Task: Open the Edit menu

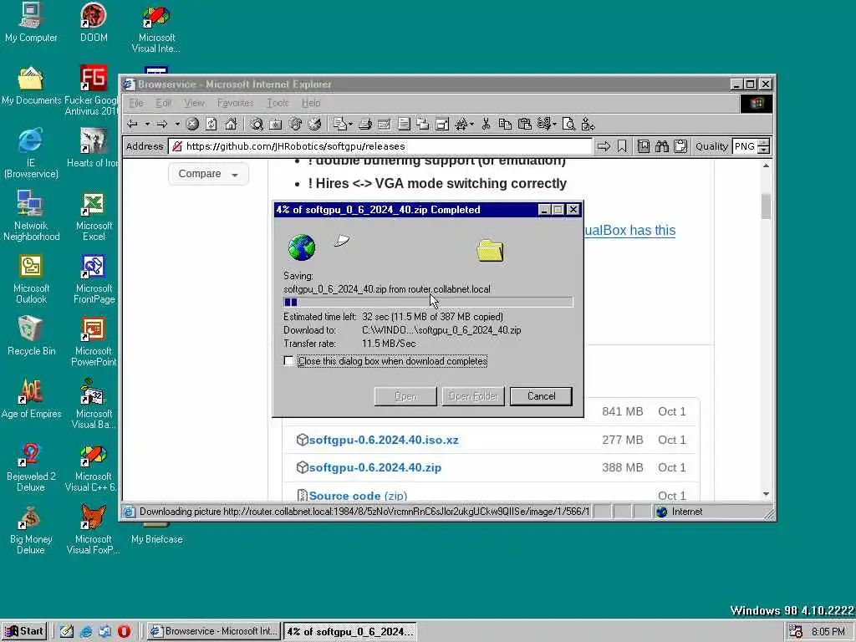Action: (163, 103)
